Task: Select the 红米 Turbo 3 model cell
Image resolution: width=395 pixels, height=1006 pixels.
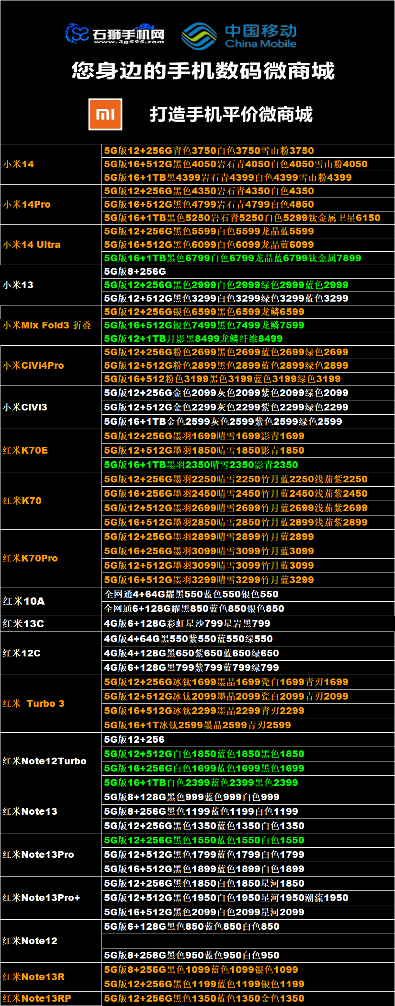Action: (51, 703)
